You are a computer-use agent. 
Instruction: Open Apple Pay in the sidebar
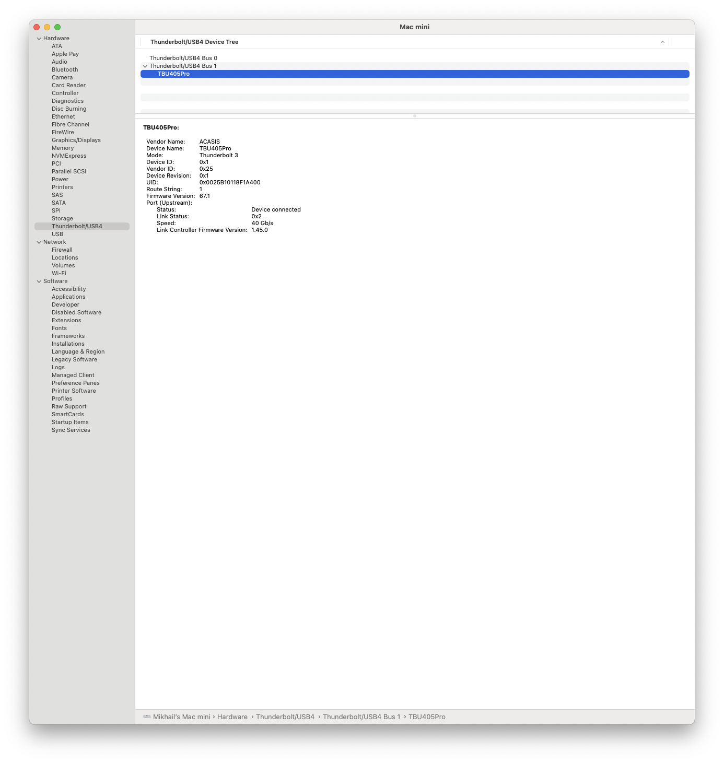[x=65, y=54]
